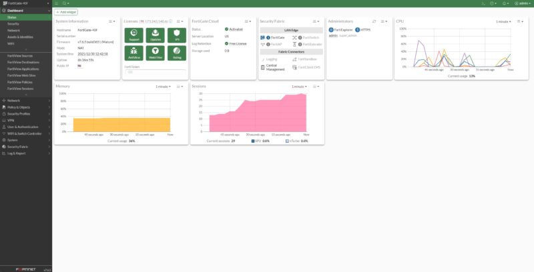534x272 pixels.
Task: Expand the Log & Report menu
Action: pos(26,153)
